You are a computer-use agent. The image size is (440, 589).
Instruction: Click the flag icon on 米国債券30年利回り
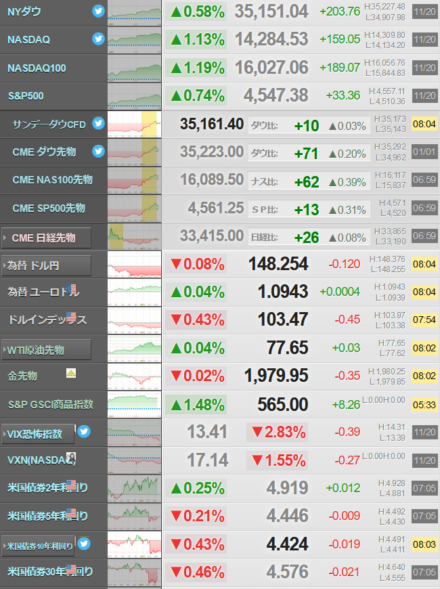click(x=71, y=569)
